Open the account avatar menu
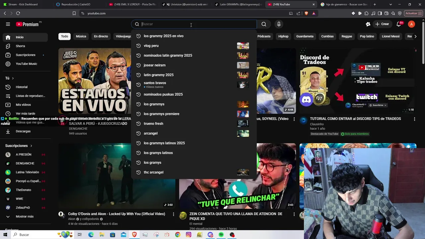Viewport: 425px width, 239px height. coord(411,24)
